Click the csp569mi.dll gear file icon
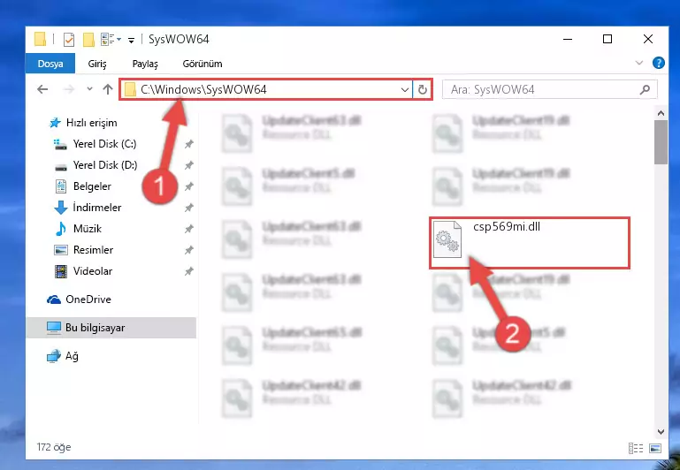Screen dimensions: 680x470 tap(447, 239)
